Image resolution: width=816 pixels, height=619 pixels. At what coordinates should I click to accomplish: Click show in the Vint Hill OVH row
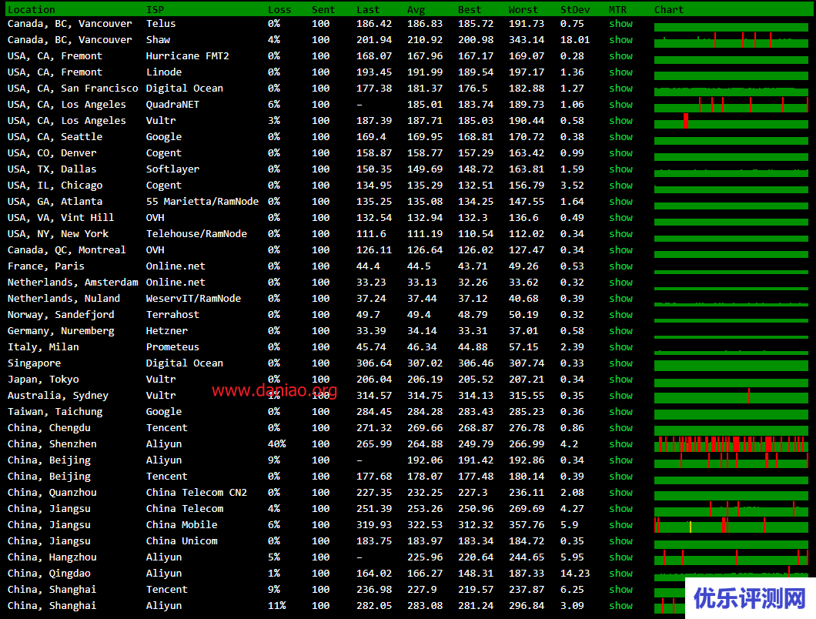pos(620,217)
